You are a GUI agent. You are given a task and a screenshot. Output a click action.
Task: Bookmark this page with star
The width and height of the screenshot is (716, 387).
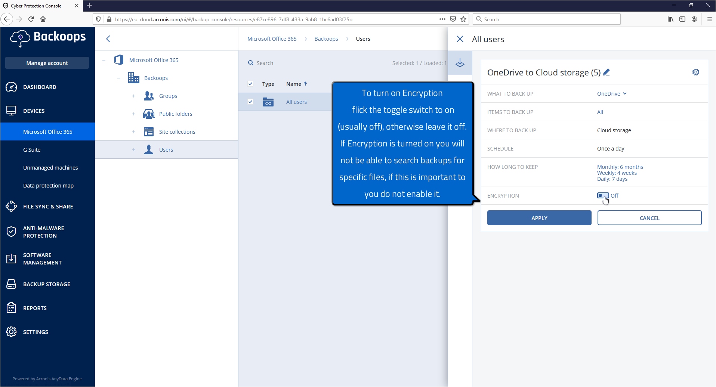[463, 19]
